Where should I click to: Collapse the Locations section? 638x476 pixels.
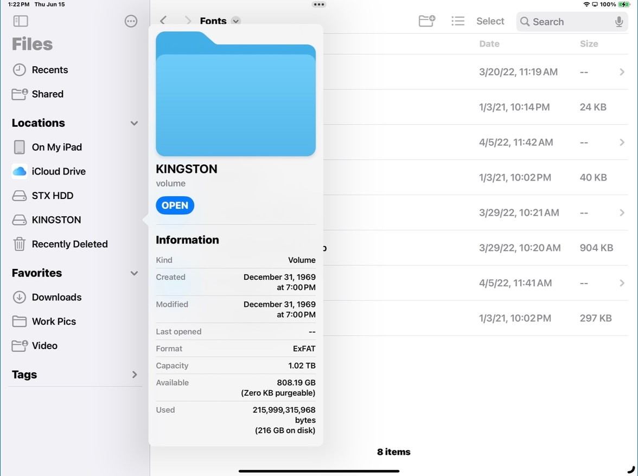[x=135, y=123]
